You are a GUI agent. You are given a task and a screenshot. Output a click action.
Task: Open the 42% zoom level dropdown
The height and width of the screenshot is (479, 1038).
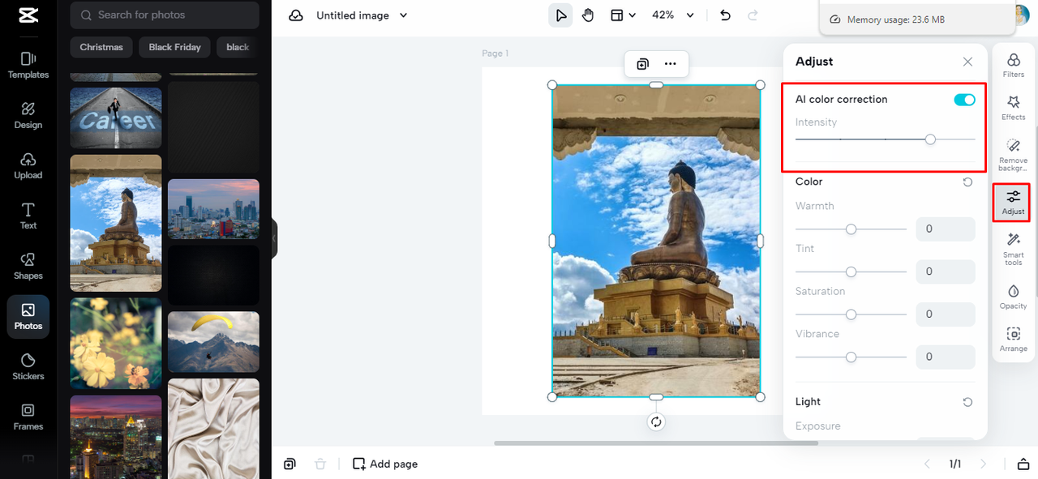click(673, 15)
